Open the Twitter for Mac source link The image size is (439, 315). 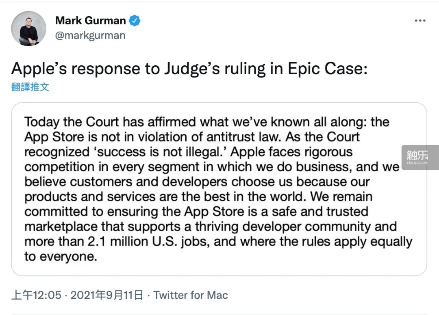tap(191, 295)
